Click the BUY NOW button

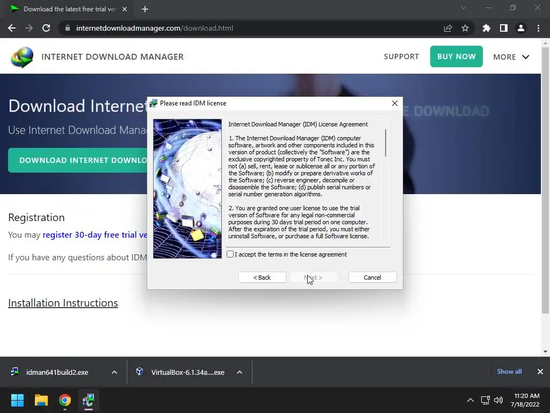[457, 56]
